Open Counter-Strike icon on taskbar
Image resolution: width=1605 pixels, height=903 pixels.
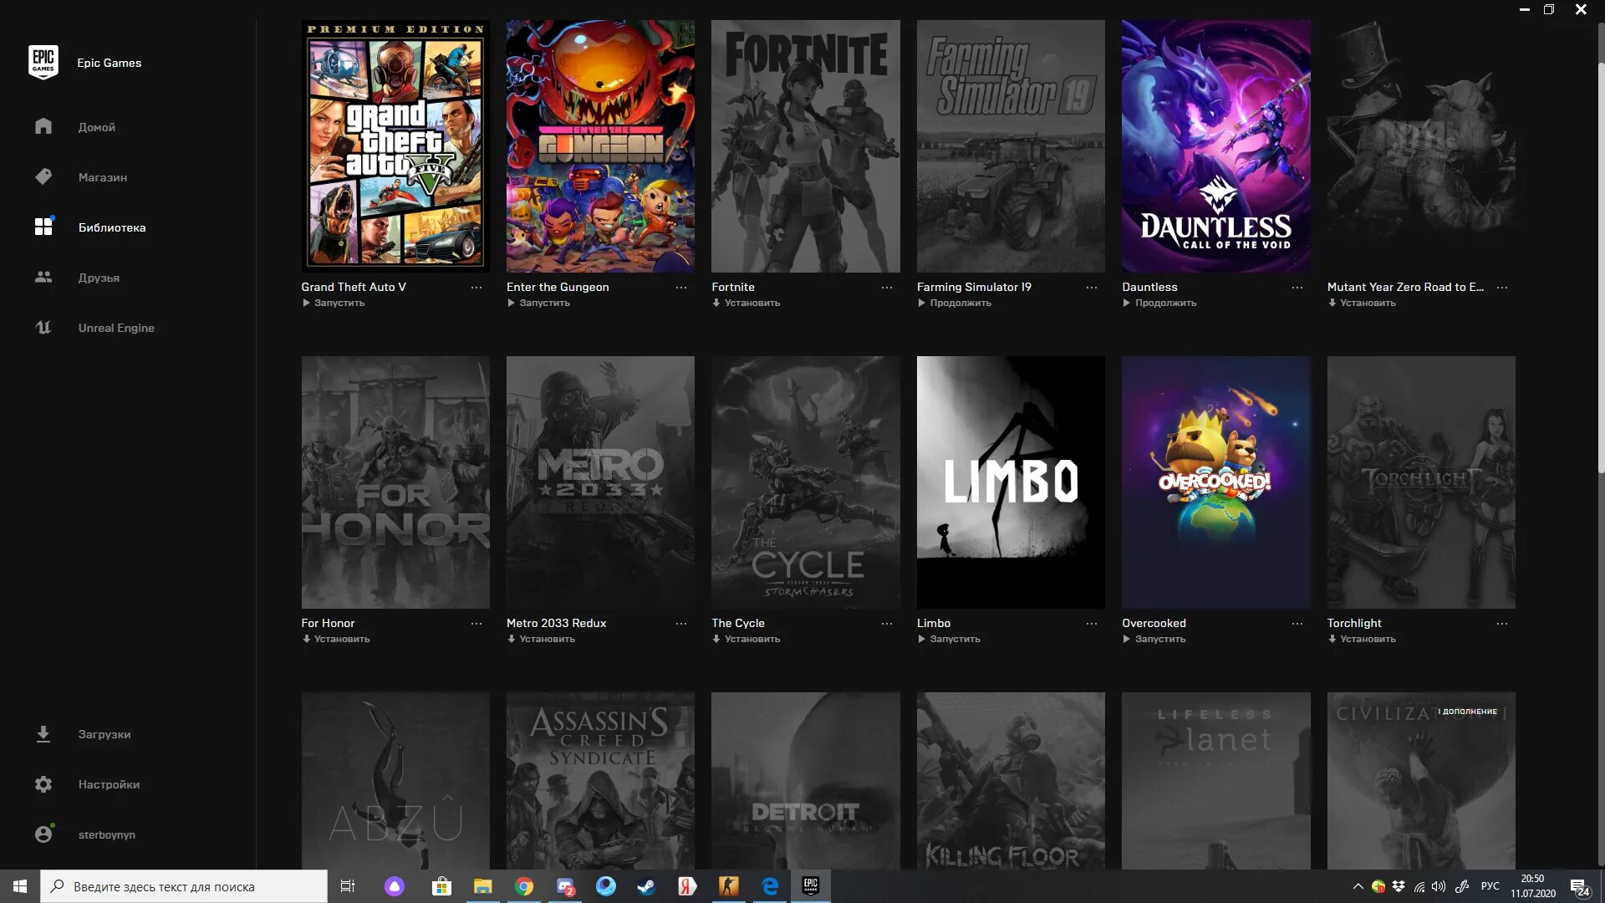click(728, 886)
